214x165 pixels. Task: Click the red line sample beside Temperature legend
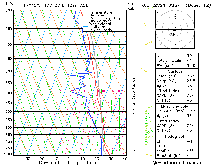point(86,12)
